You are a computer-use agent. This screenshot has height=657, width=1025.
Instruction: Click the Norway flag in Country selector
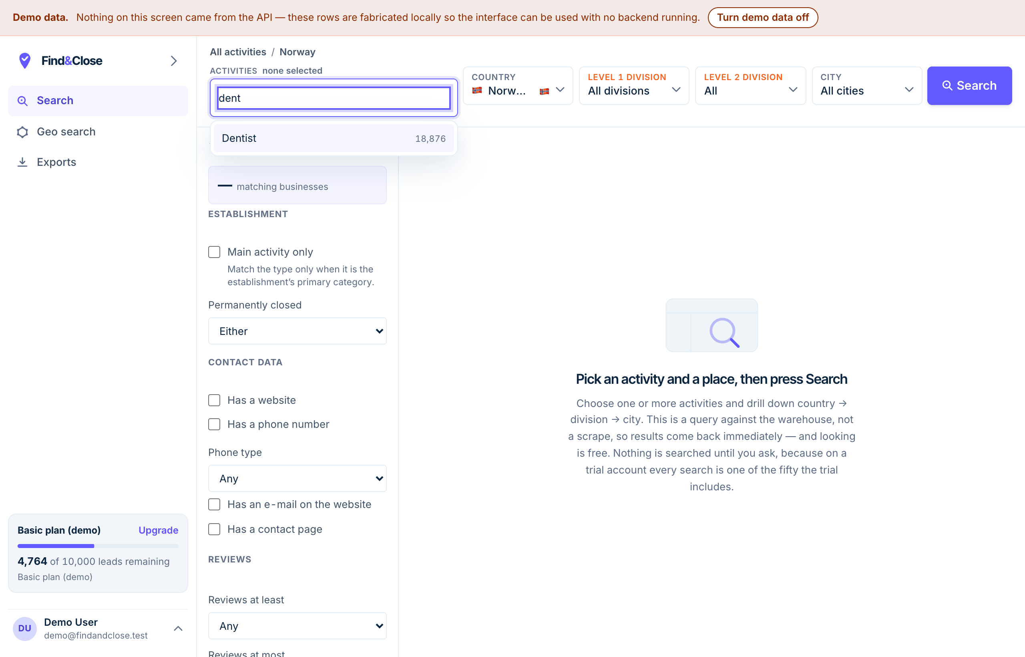(x=477, y=91)
